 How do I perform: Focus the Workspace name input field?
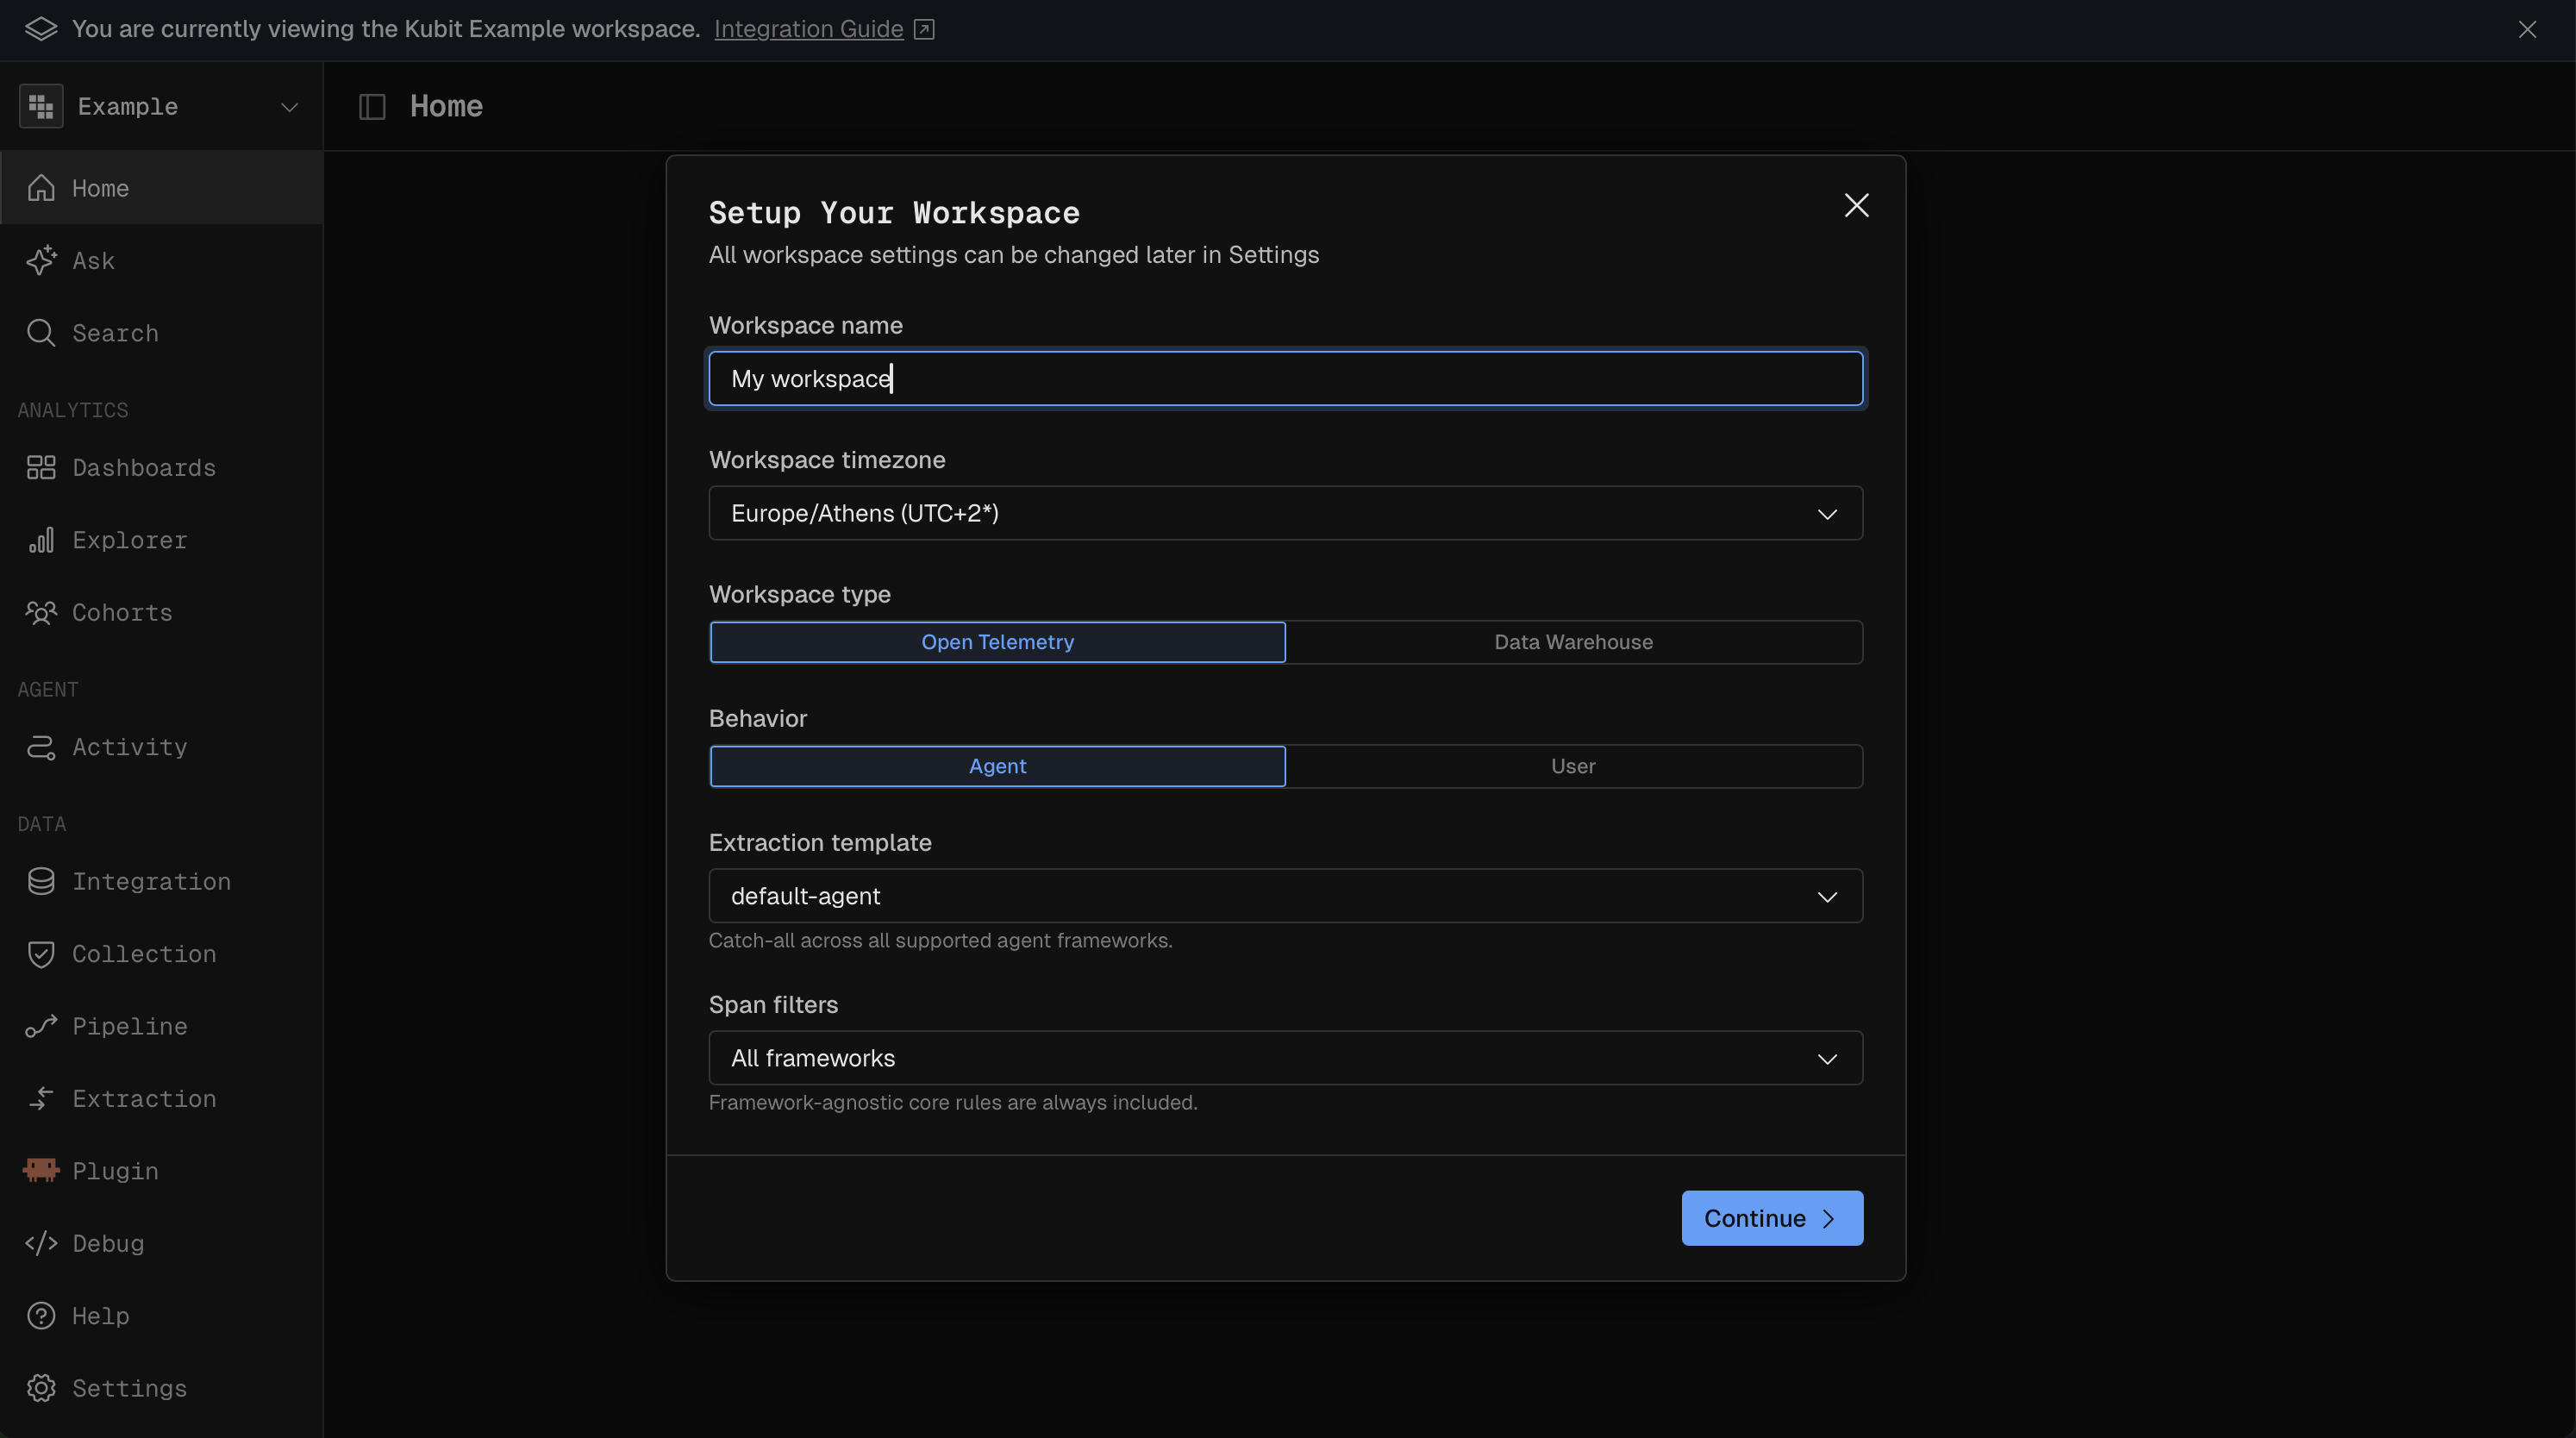(x=1285, y=378)
